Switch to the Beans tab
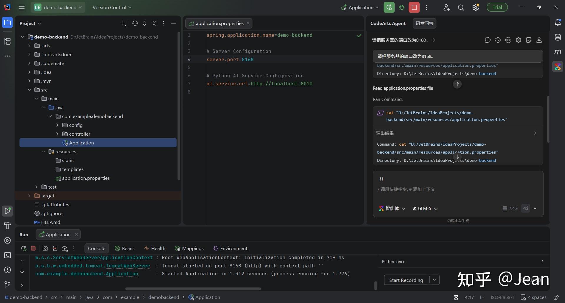The width and height of the screenshot is (565, 303). pyautogui.click(x=124, y=248)
